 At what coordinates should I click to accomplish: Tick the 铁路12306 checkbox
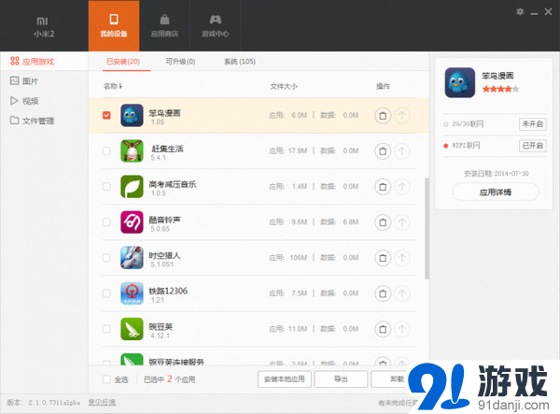point(106,293)
